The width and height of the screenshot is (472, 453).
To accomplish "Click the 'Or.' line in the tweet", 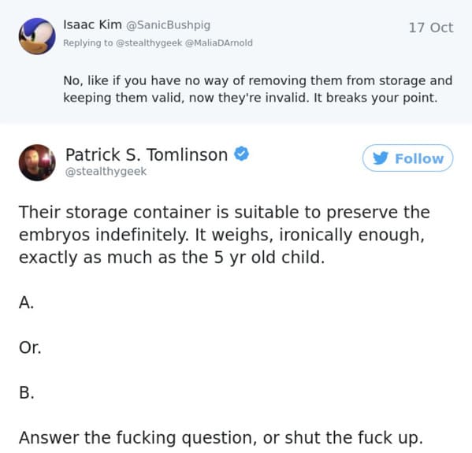I will pos(30,347).
